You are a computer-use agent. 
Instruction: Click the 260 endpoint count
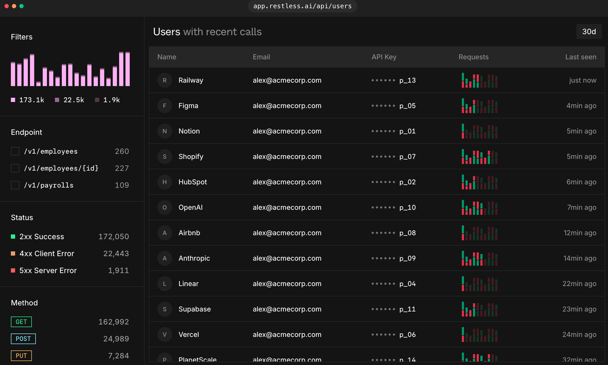pos(122,151)
